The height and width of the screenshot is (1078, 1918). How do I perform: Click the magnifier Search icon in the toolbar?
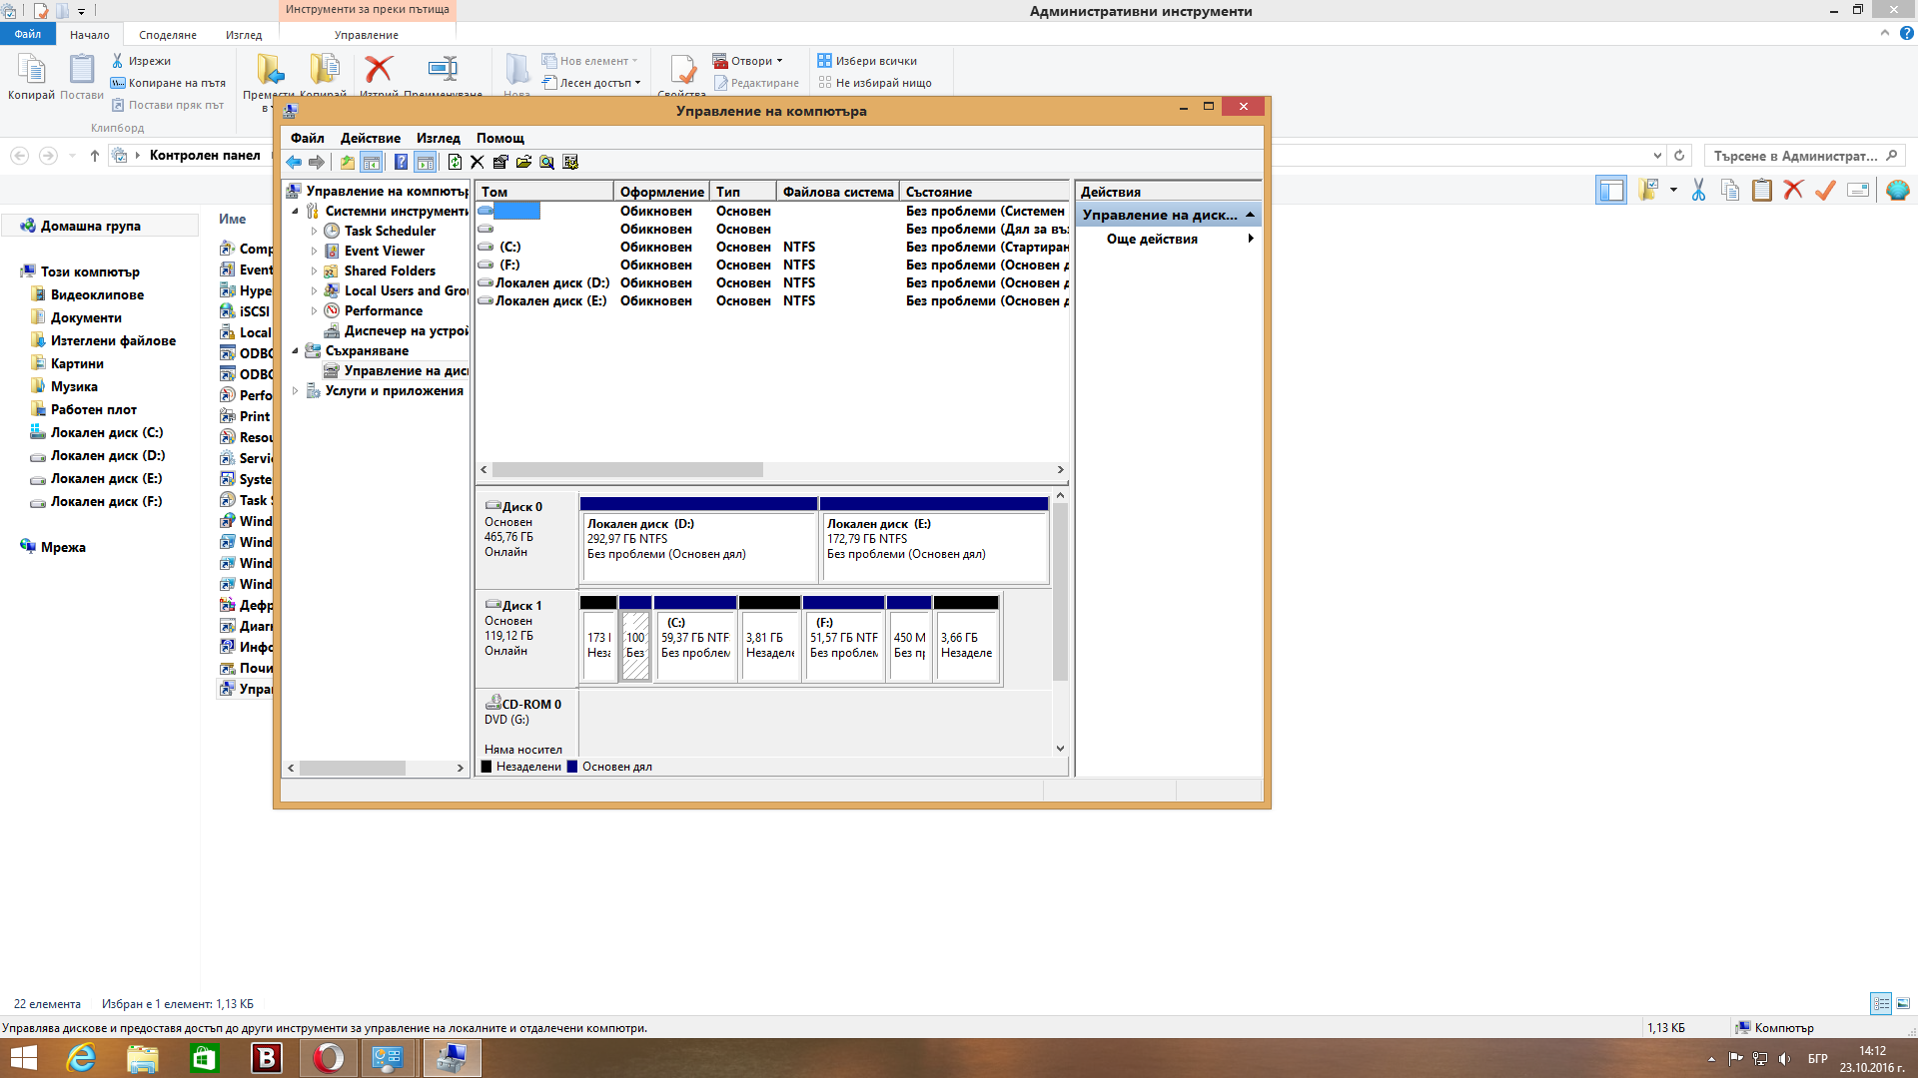546,162
